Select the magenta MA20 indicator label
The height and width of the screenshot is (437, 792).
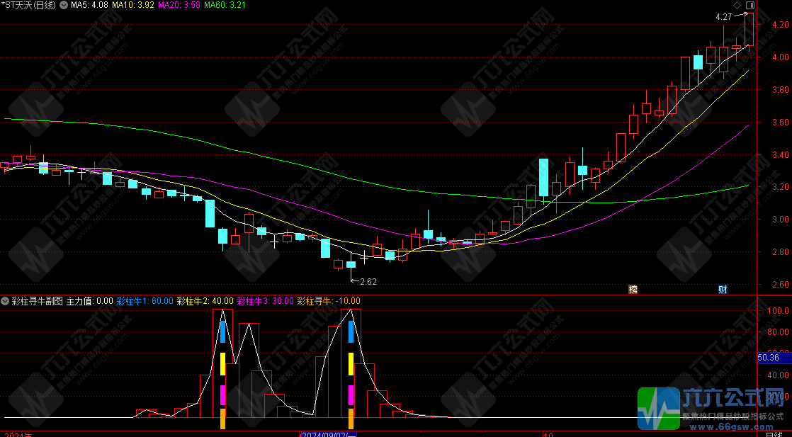[x=178, y=6]
